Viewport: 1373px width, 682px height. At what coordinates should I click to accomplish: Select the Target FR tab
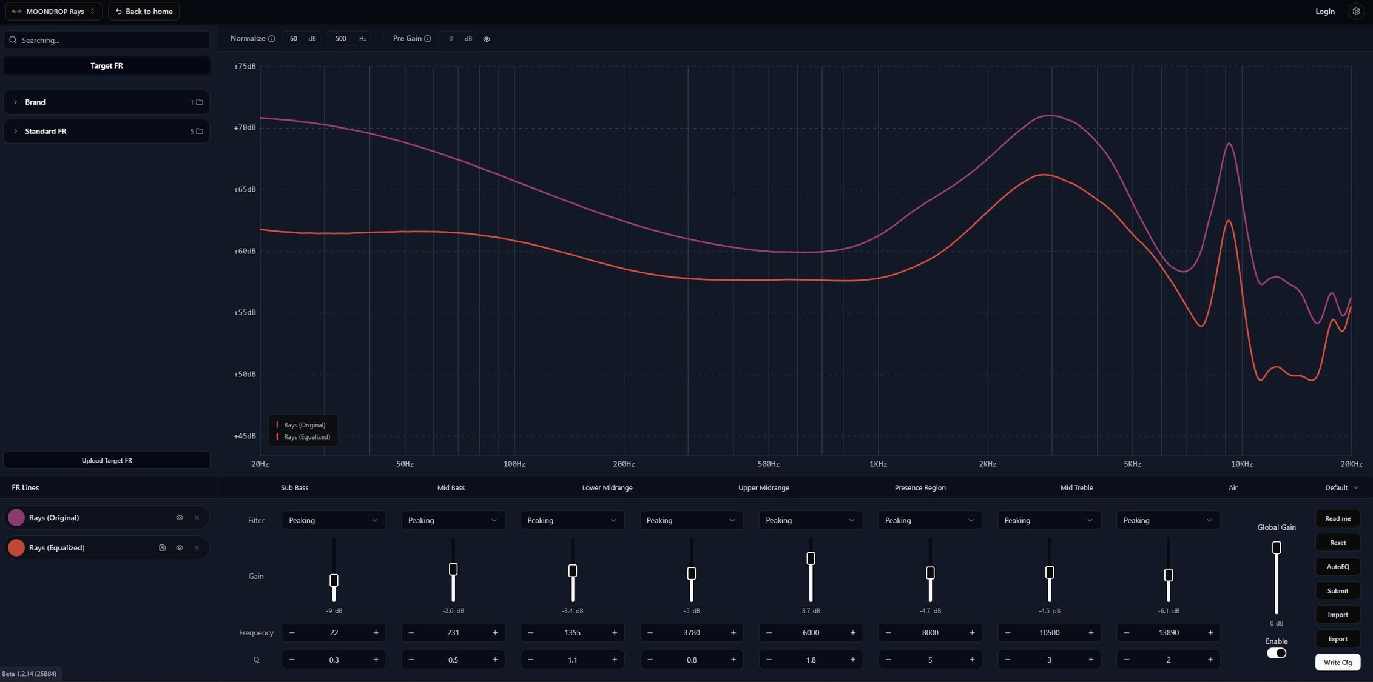[x=107, y=65]
